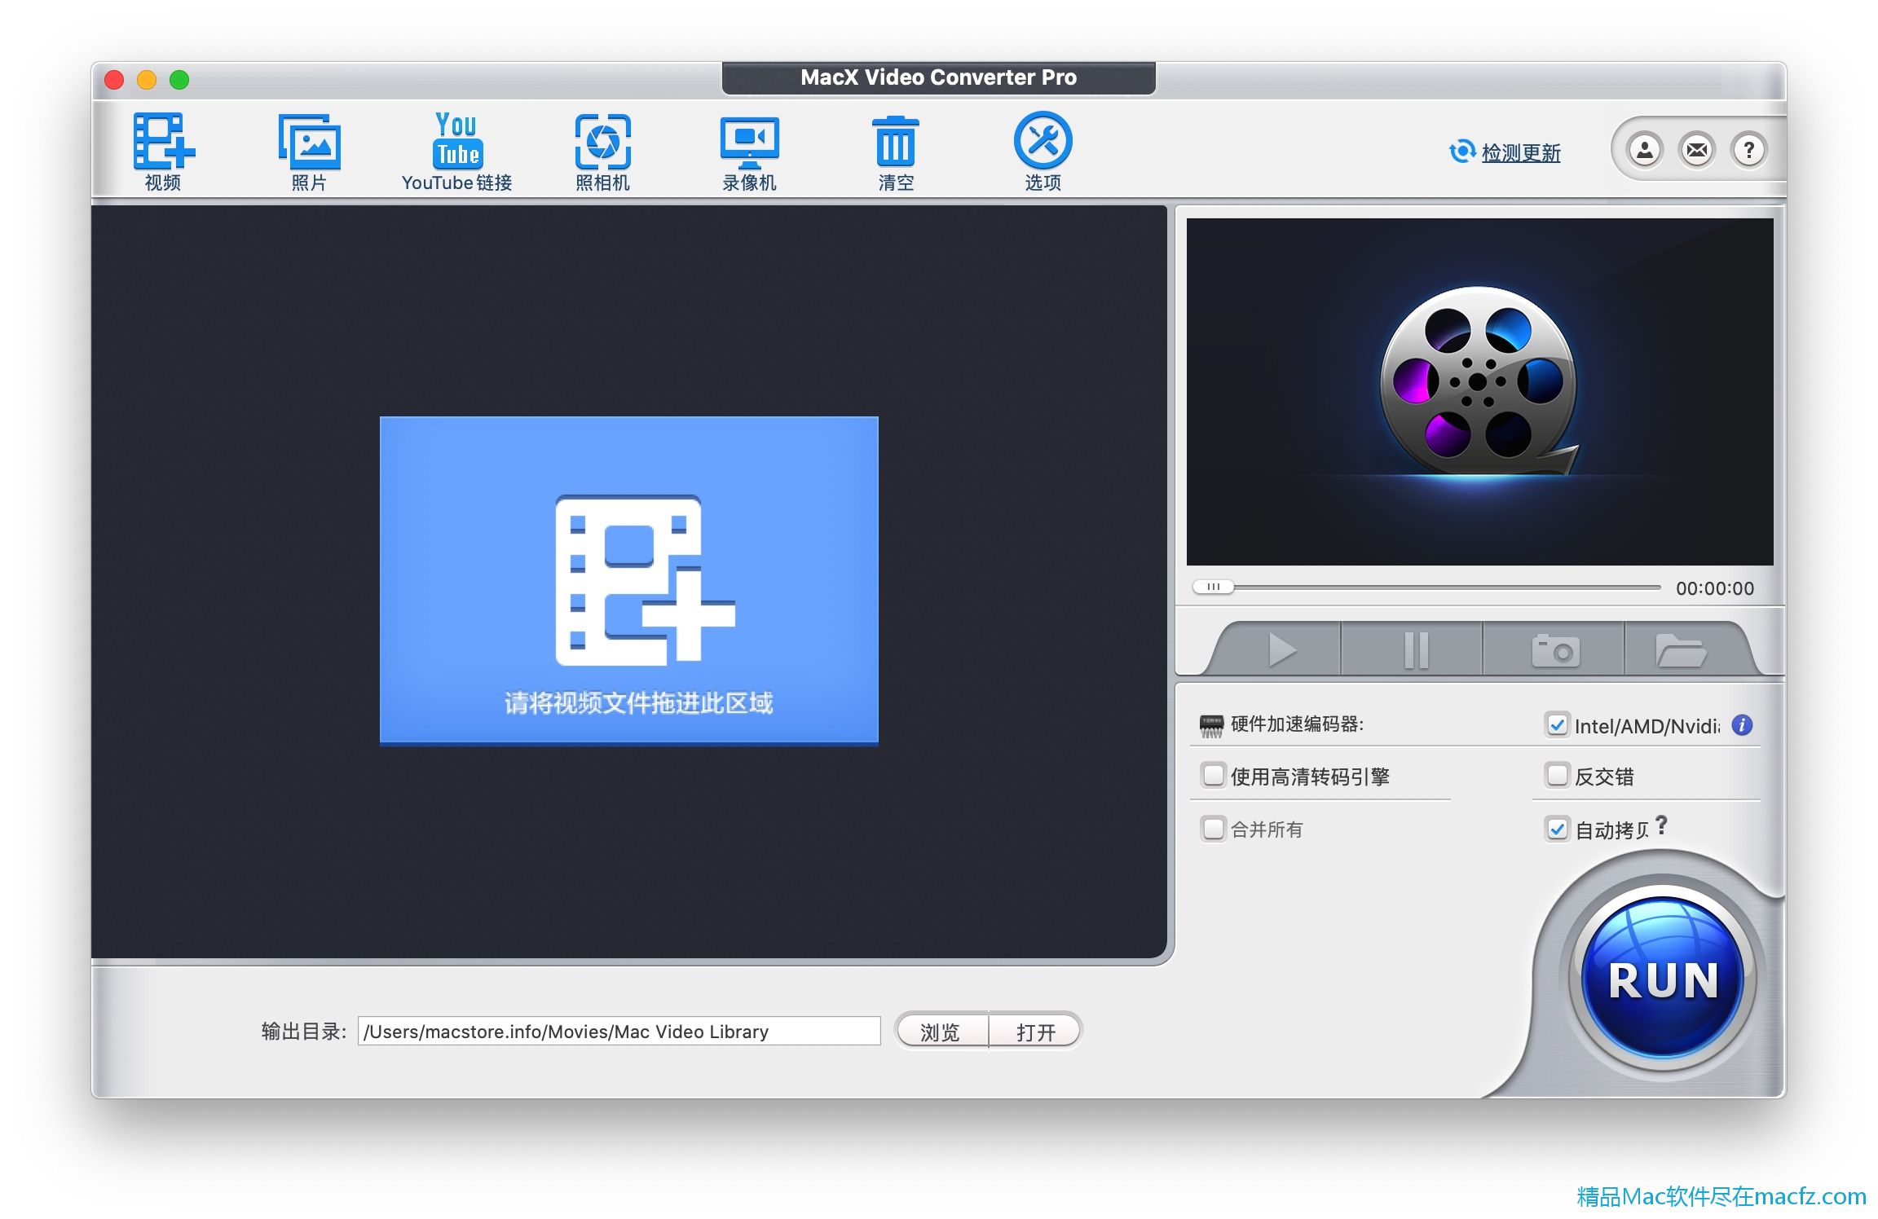Click the 浏览 browse button
Viewport: 1878px width, 1219px height.
(x=941, y=1032)
